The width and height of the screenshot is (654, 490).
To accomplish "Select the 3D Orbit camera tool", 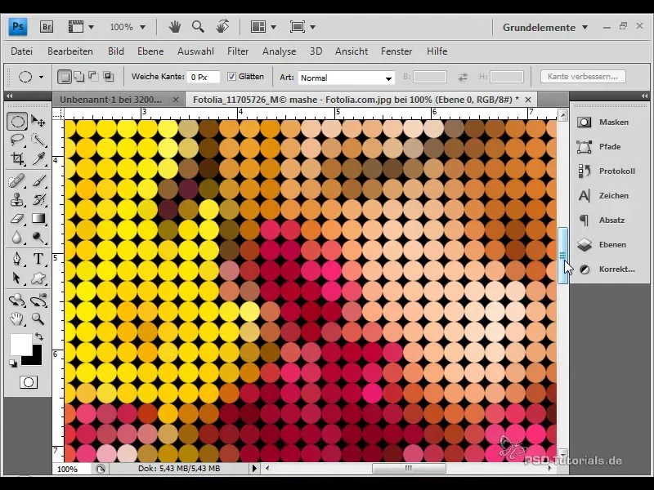I will tap(38, 300).
